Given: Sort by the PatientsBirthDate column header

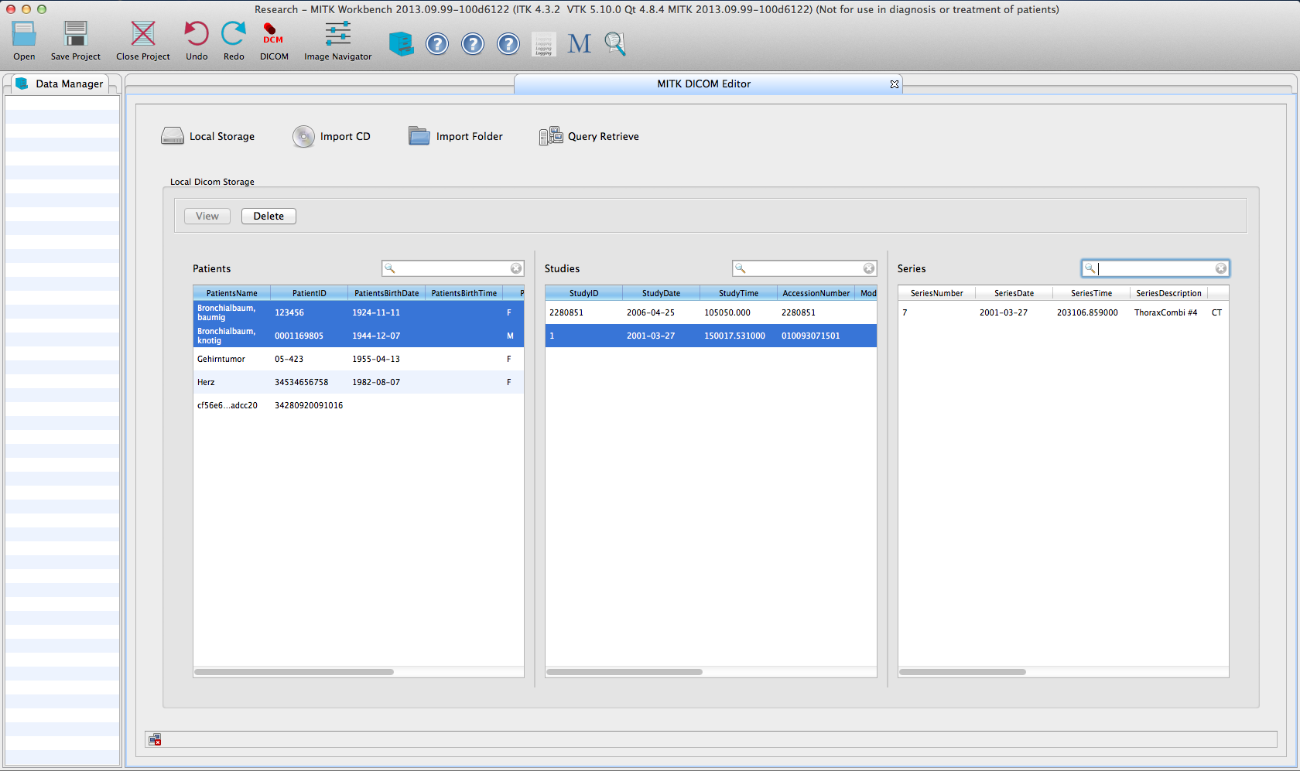Looking at the screenshot, I should pos(387,293).
